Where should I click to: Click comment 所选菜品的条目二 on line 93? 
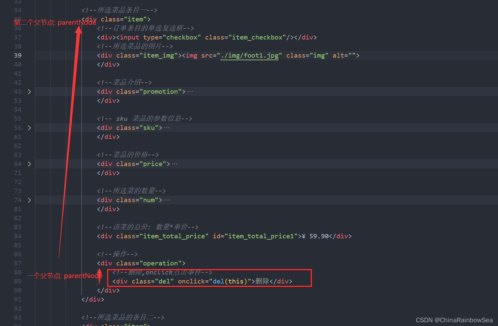point(123,318)
